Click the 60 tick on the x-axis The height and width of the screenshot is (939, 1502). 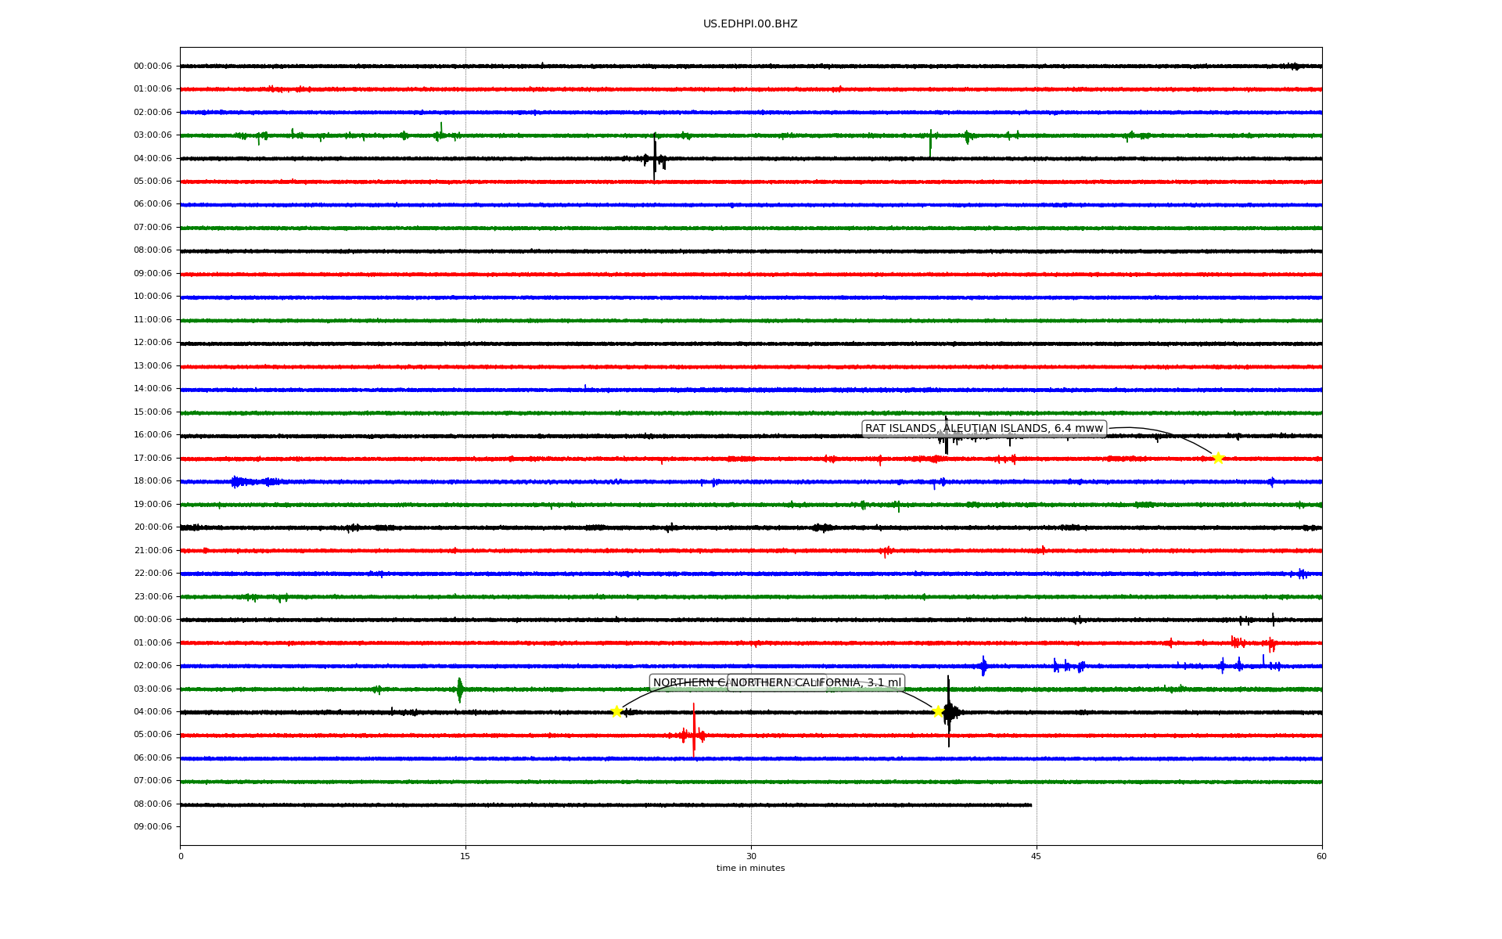(x=1321, y=856)
